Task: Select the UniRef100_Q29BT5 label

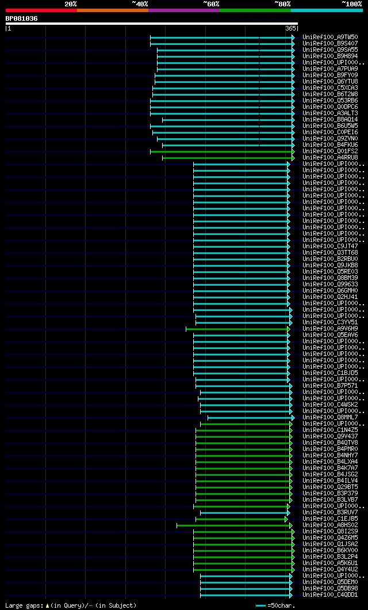Action: (331, 487)
